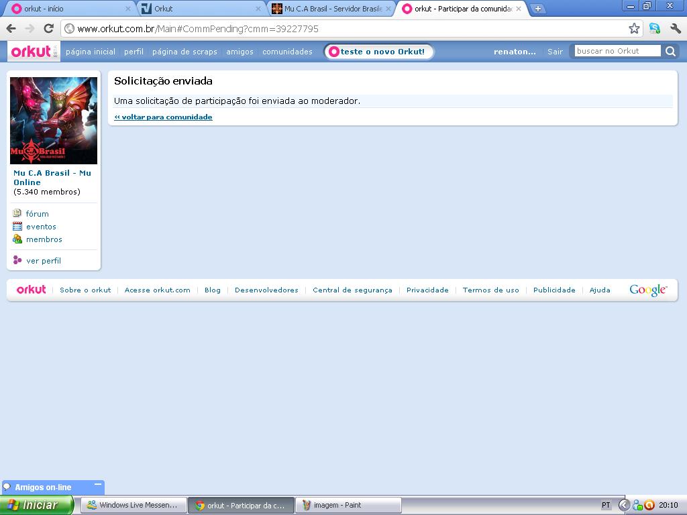Click voltar para comunidade link
Image resolution: width=687 pixels, height=515 pixels.
163,117
